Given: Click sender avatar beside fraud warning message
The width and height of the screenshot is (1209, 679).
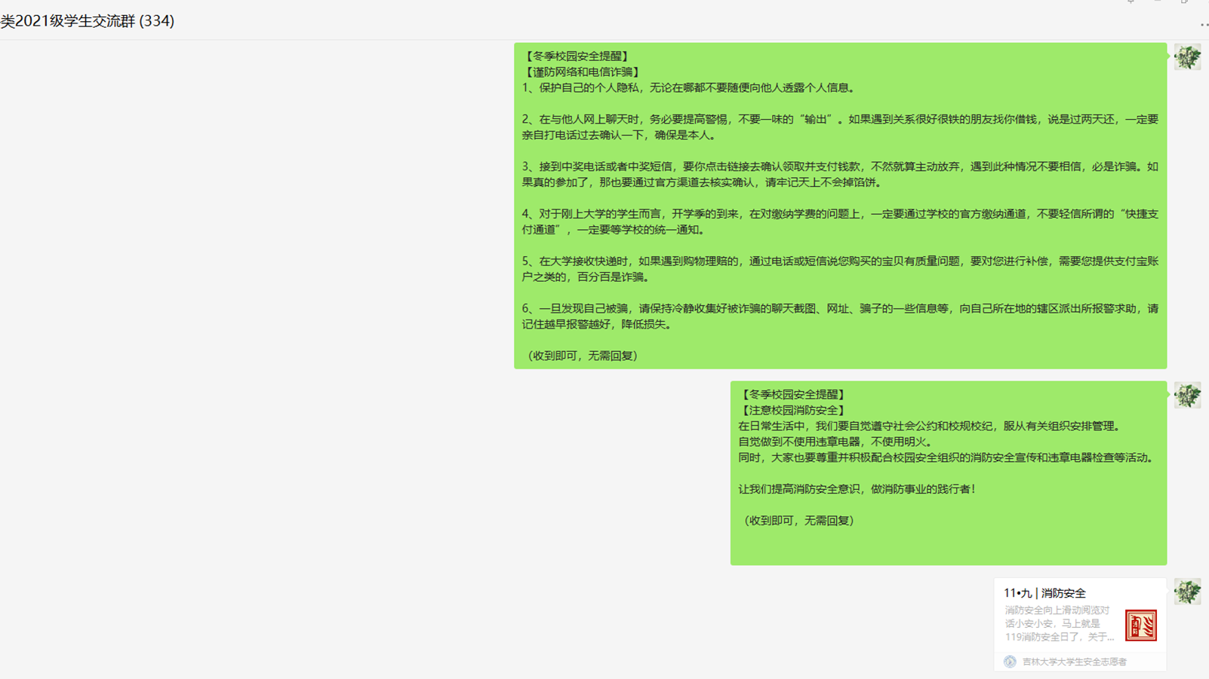Looking at the screenshot, I should tap(1187, 57).
